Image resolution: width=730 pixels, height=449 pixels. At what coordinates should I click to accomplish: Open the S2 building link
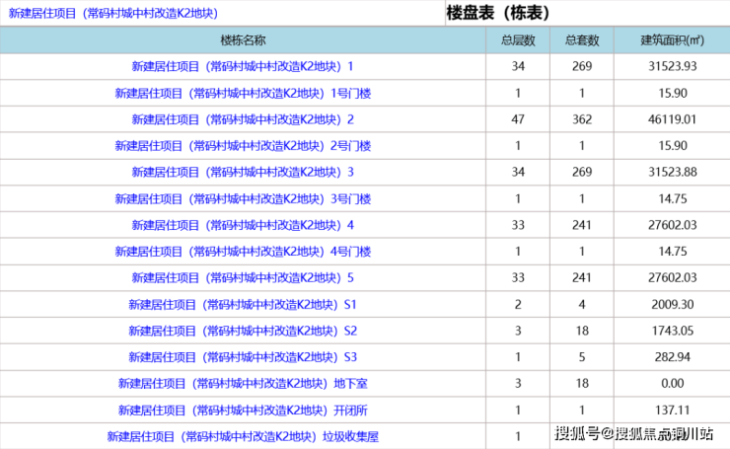[243, 330]
